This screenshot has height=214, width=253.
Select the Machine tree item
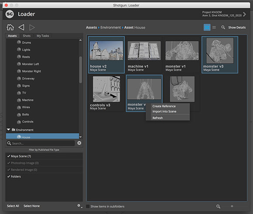(x=28, y=100)
